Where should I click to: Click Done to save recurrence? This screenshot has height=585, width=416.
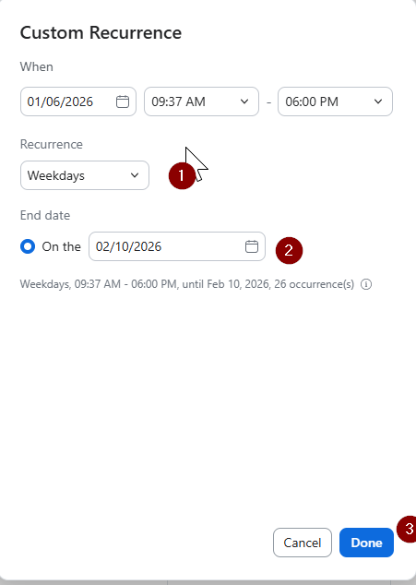(366, 543)
